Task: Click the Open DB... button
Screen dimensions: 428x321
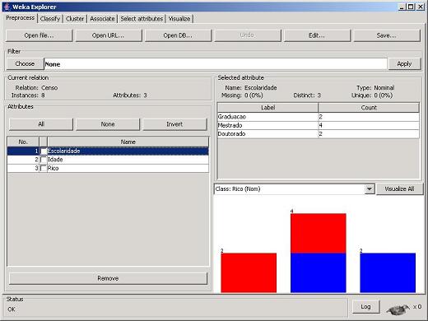Action: point(178,35)
